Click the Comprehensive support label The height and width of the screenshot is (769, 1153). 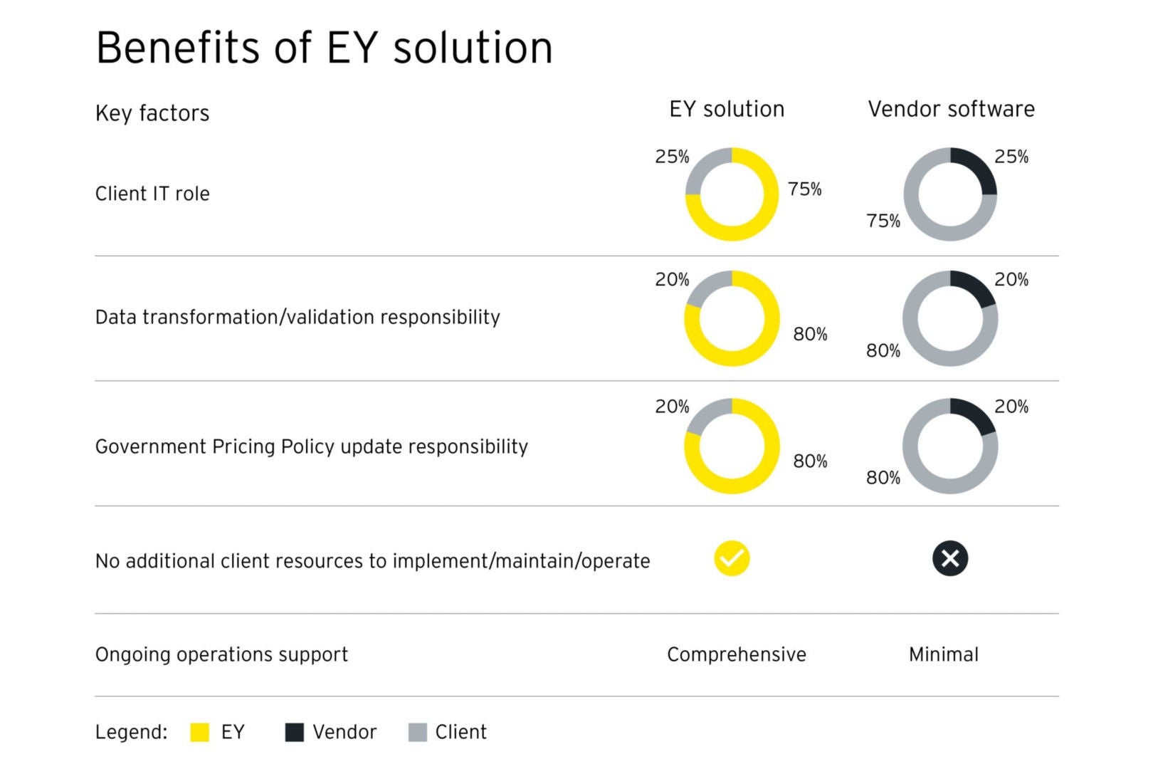pos(737,654)
